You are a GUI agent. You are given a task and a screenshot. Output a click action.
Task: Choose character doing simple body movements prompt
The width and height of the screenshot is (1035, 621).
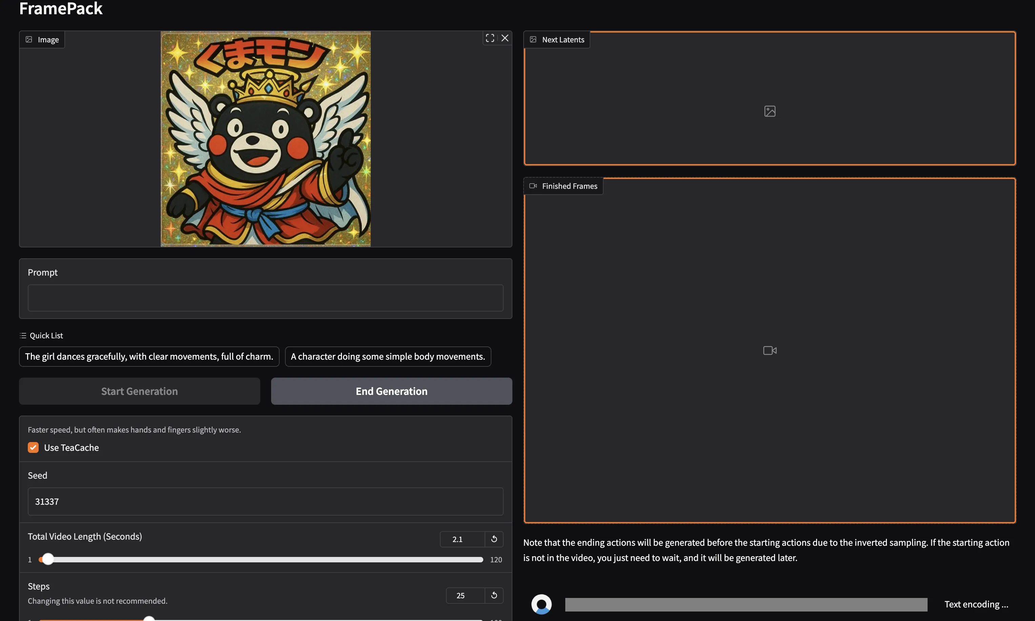(x=388, y=357)
